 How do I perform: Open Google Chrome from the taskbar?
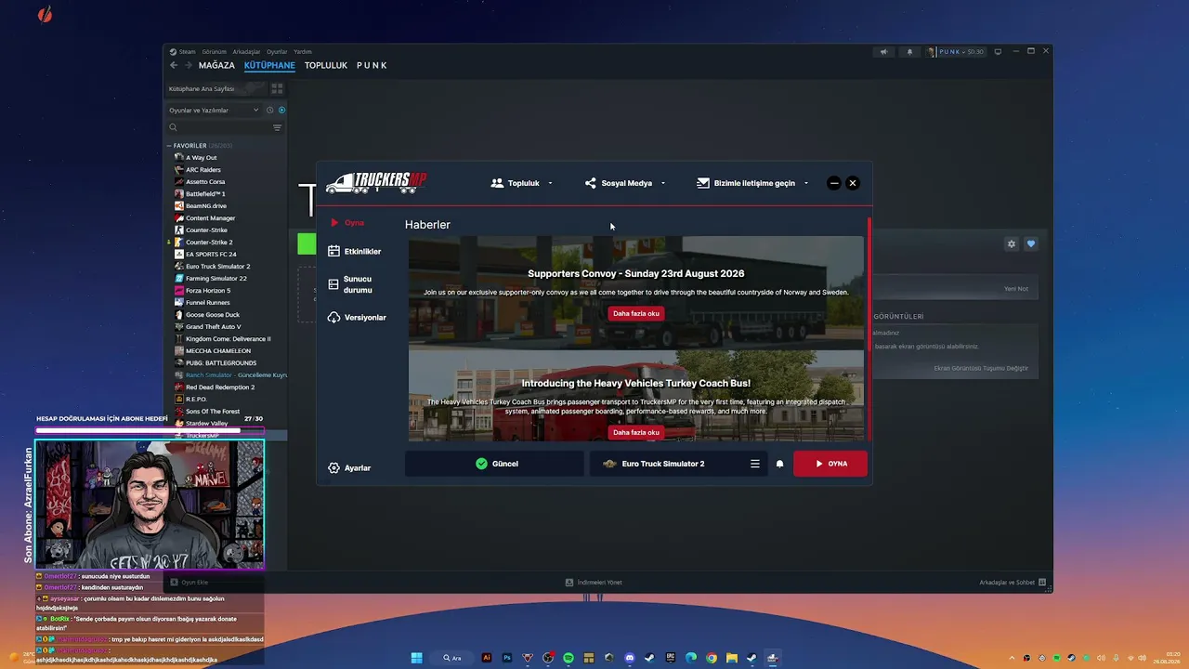tap(712, 658)
